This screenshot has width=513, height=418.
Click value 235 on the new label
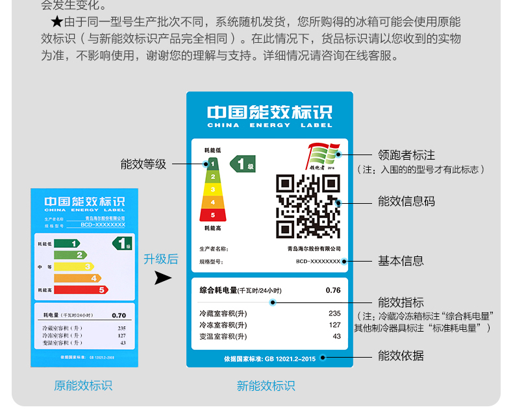pos(334,313)
